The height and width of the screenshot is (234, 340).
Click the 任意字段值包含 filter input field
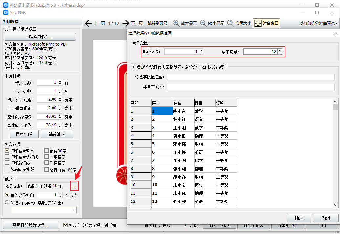[x=251, y=77]
